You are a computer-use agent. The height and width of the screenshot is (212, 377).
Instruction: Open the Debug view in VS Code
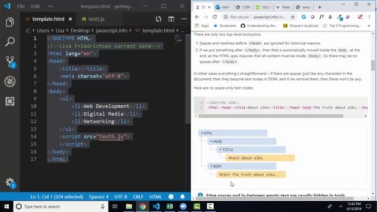9,81
